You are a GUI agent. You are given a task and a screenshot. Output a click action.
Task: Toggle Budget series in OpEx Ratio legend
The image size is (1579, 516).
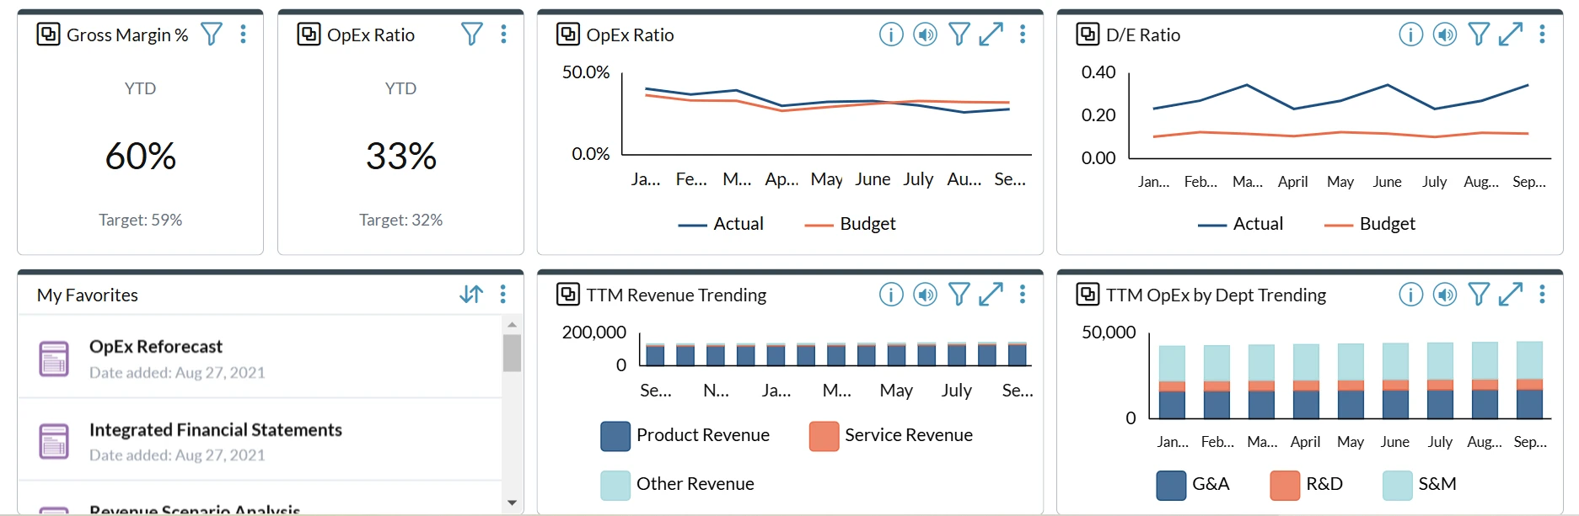tap(850, 224)
